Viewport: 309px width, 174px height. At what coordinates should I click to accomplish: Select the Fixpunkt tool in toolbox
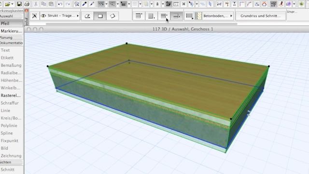point(12,141)
